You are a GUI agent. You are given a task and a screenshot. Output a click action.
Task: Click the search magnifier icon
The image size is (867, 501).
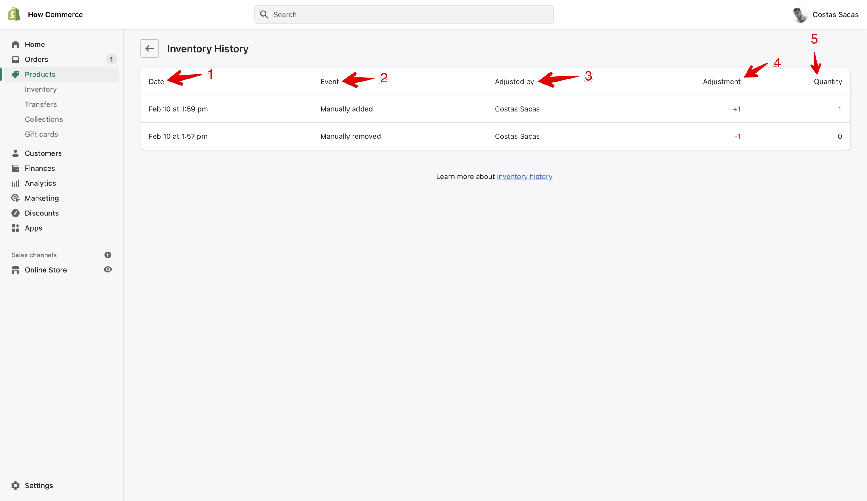click(264, 14)
